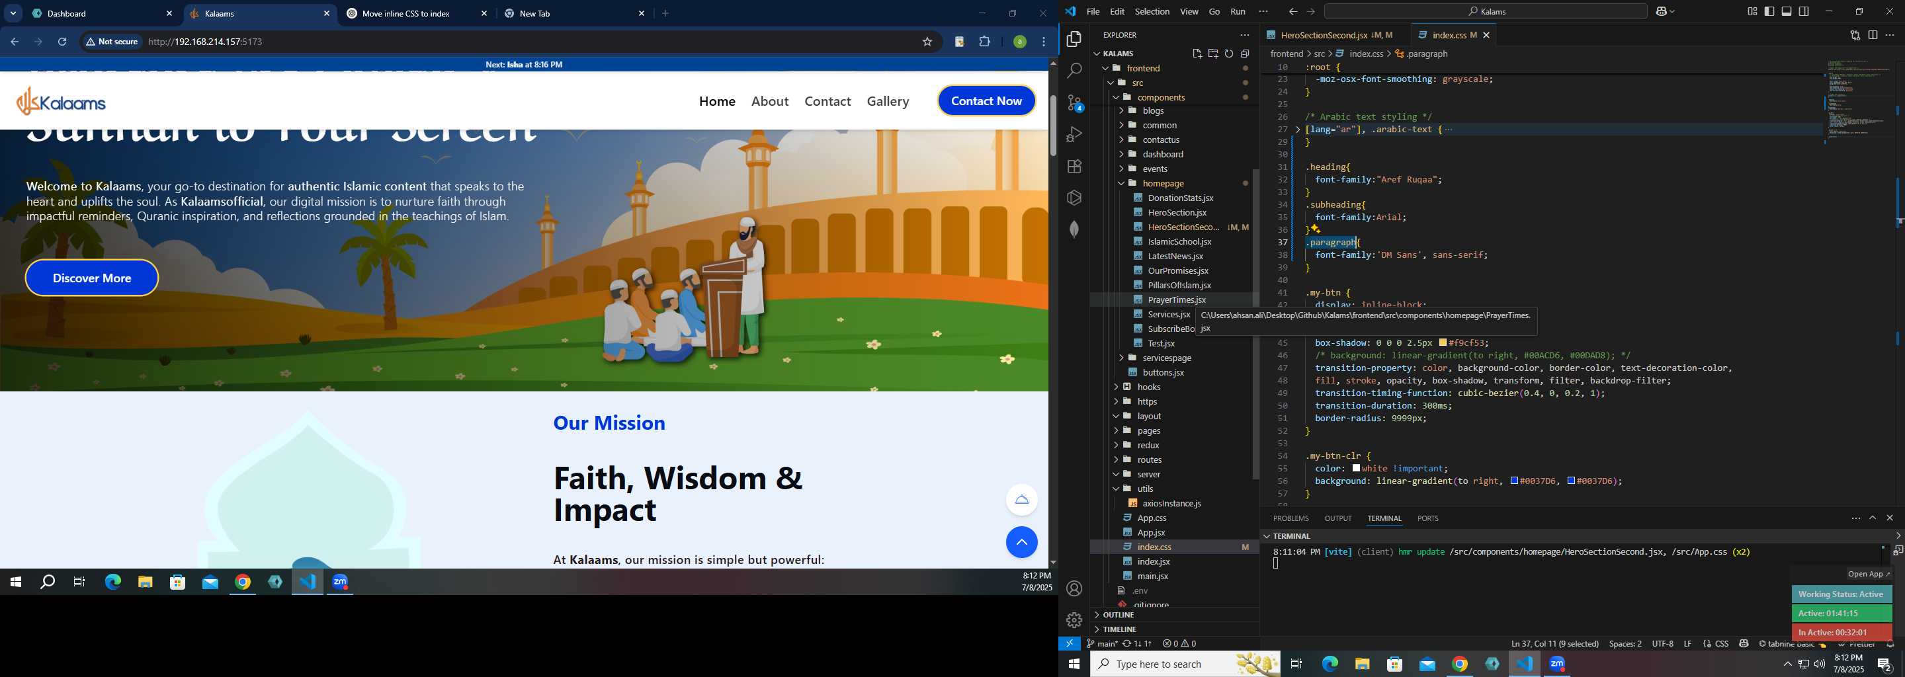This screenshot has height=677, width=1905.
Task: Click the Customize Layout icon in title bar
Action: [x=1752, y=11]
